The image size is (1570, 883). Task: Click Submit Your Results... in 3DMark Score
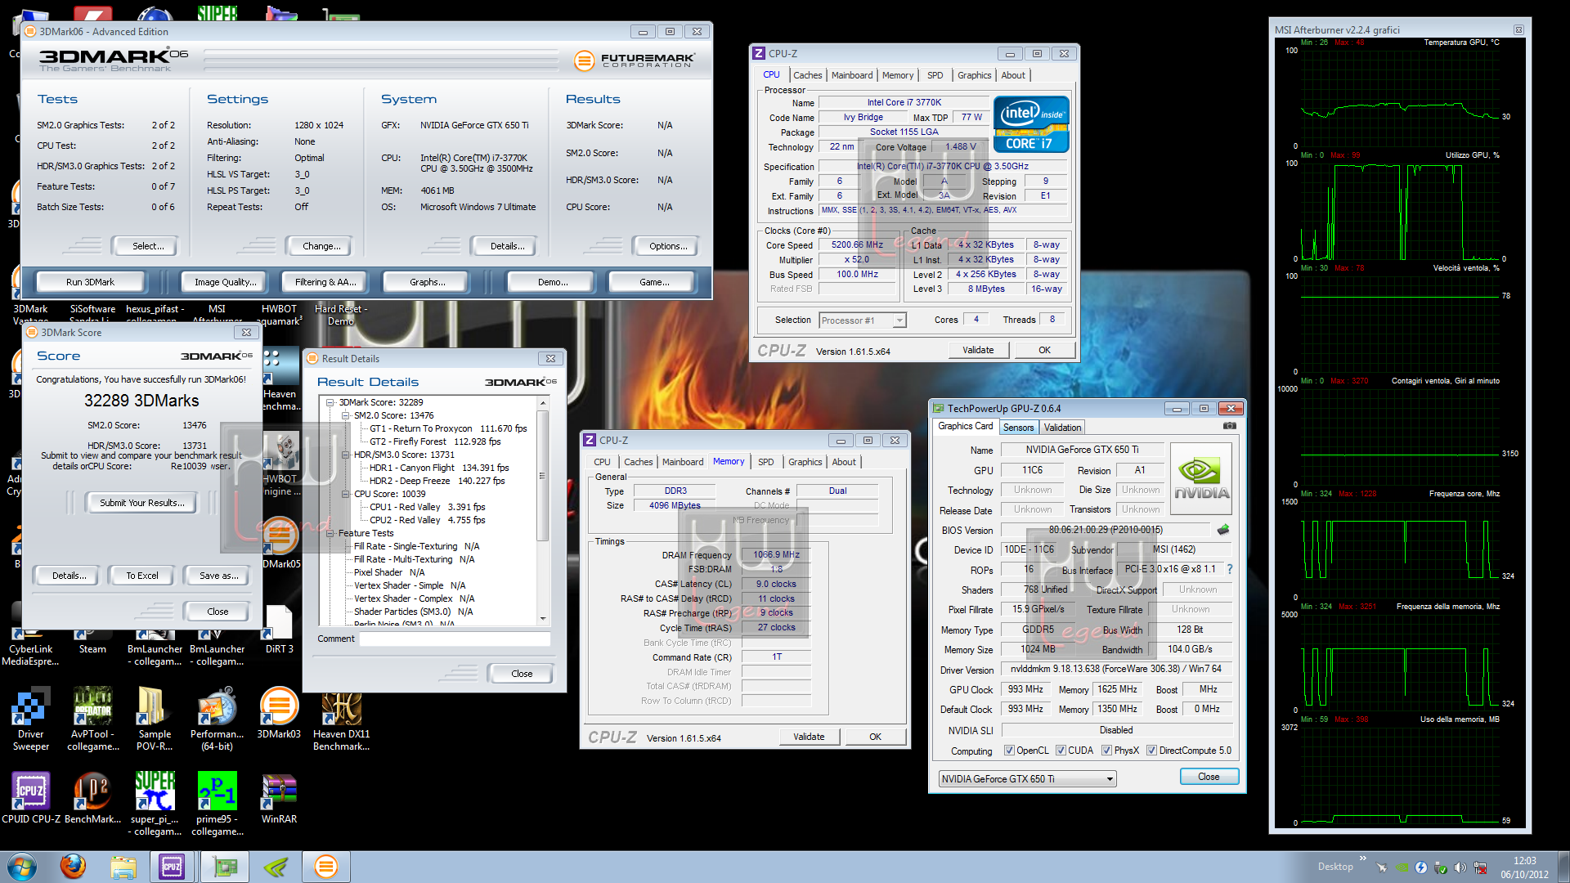click(x=142, y=503)
